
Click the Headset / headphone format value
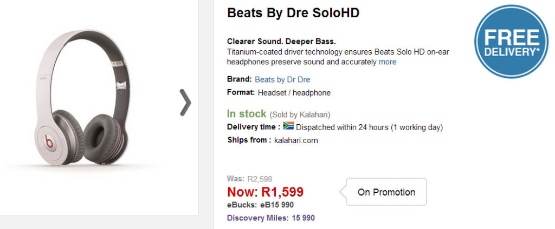(x=294, y=93)
